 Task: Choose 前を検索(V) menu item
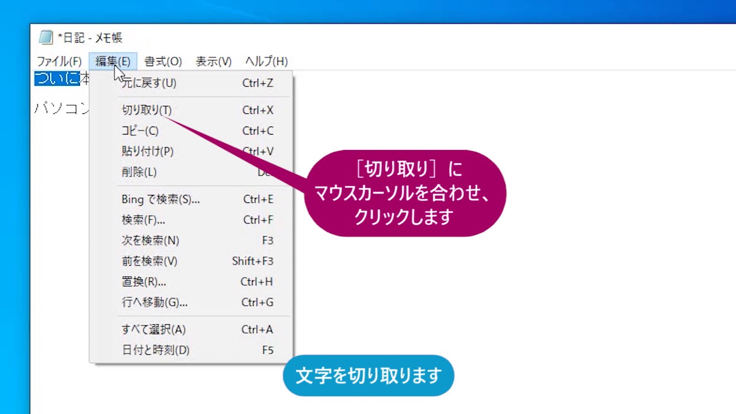click(x=191, y=261)
